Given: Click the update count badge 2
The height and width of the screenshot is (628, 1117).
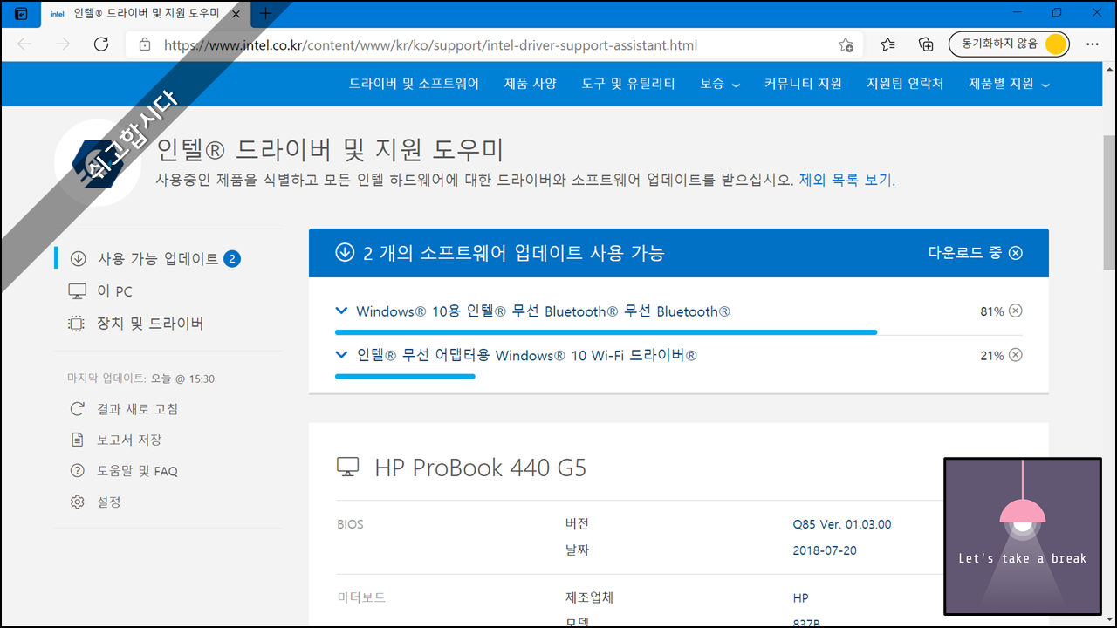Looking at the screenshot, I should click(231, 259).
